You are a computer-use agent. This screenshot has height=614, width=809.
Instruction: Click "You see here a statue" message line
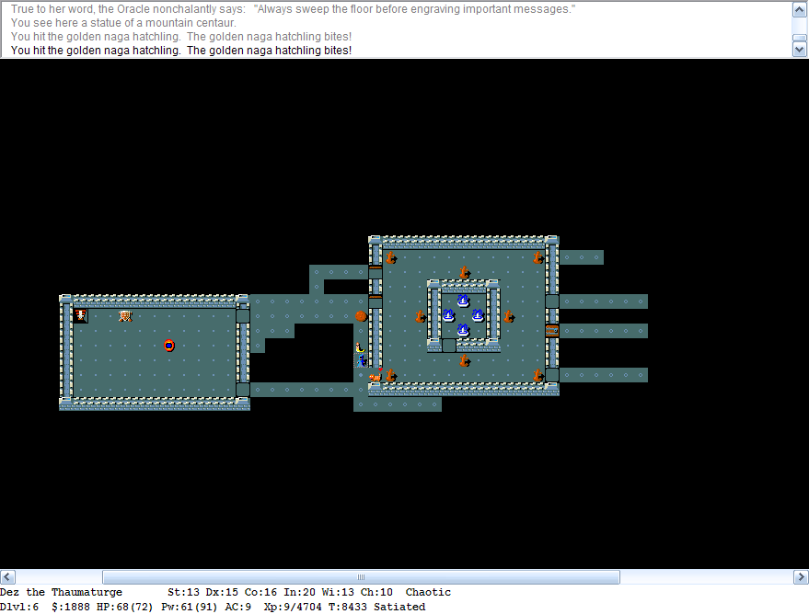pos(123,23)
